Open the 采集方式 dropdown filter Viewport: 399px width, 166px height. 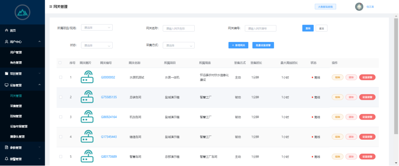click(x=179, y=45)
